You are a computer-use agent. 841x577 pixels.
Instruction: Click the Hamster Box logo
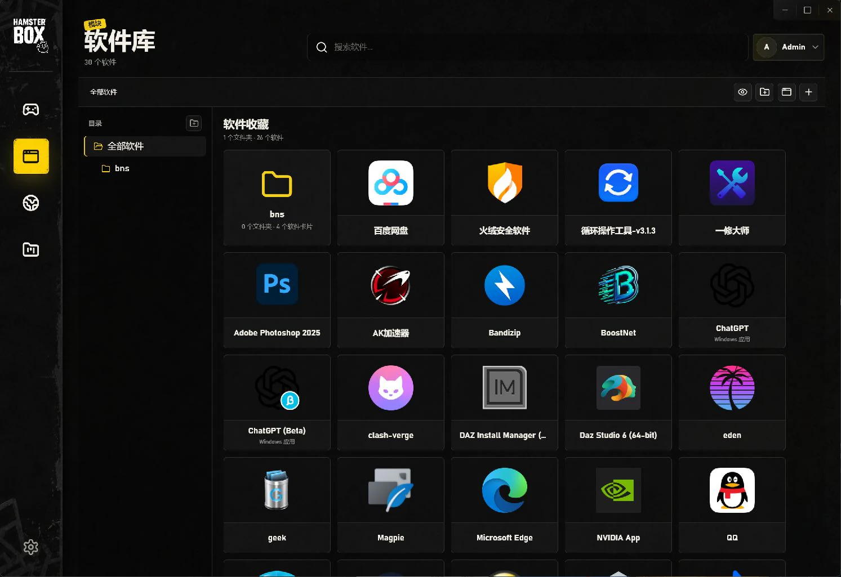(30, 35)
